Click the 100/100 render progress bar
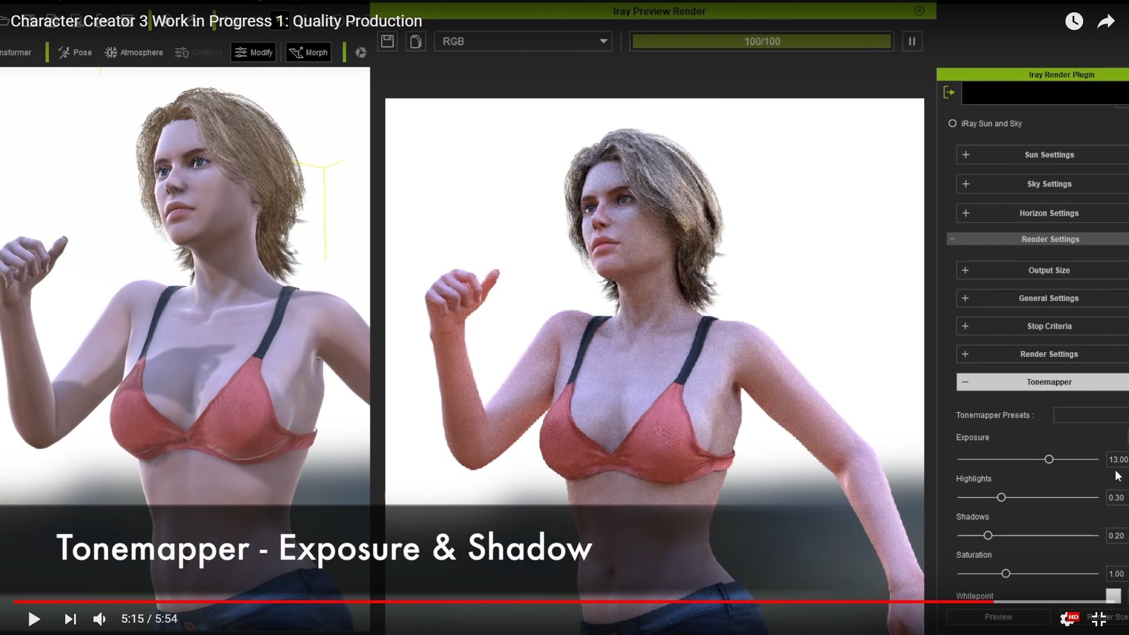Screen dimensions: 1129x635 (761, 41)
